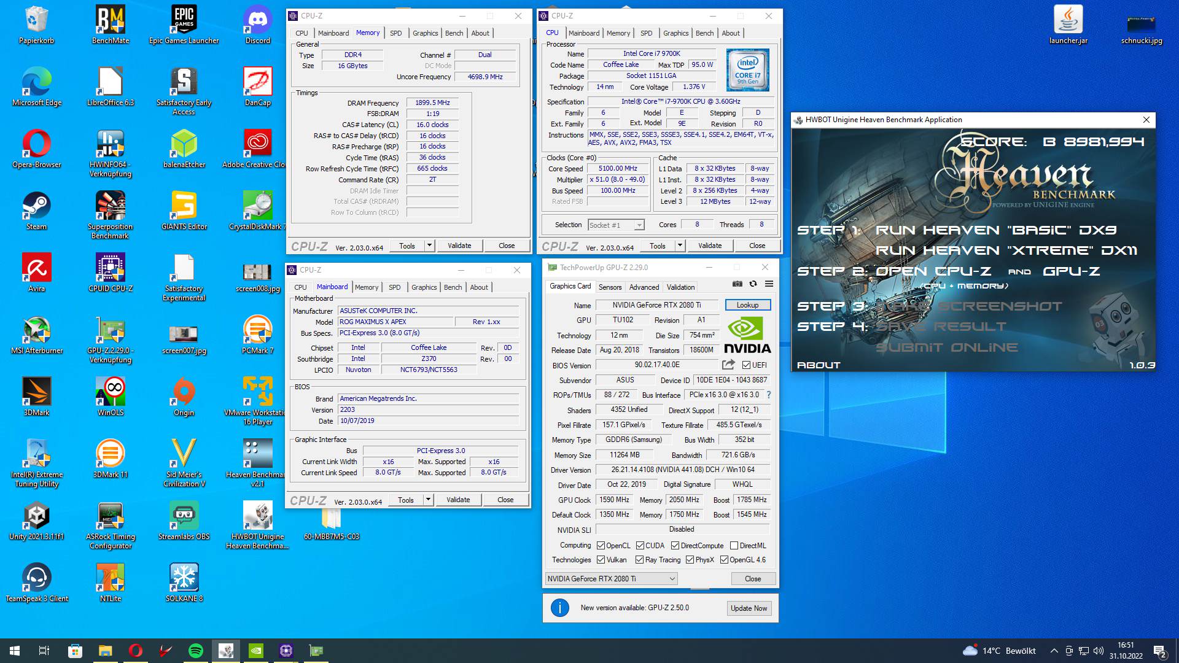Open File Explorer from taskbar
Image resolution: width=1179 pixels, height=663 pixels.
(105, 651)
